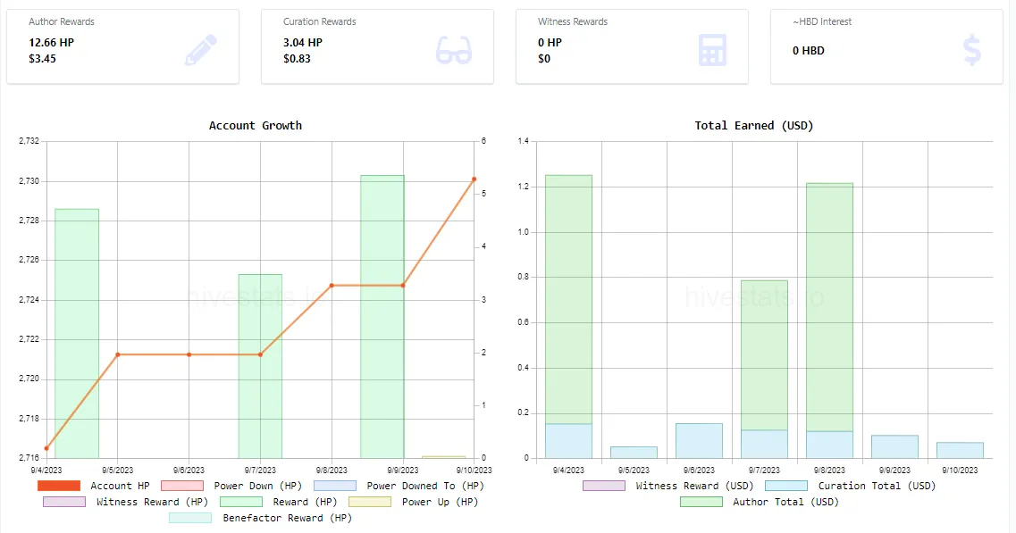This screenshot has width=1016, height=533.
Task: Hide the Witness Reward (HP) series
Action: click(x=126, y=502)
